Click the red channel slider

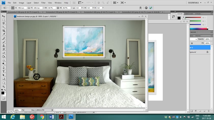click(x=193, y=18)
